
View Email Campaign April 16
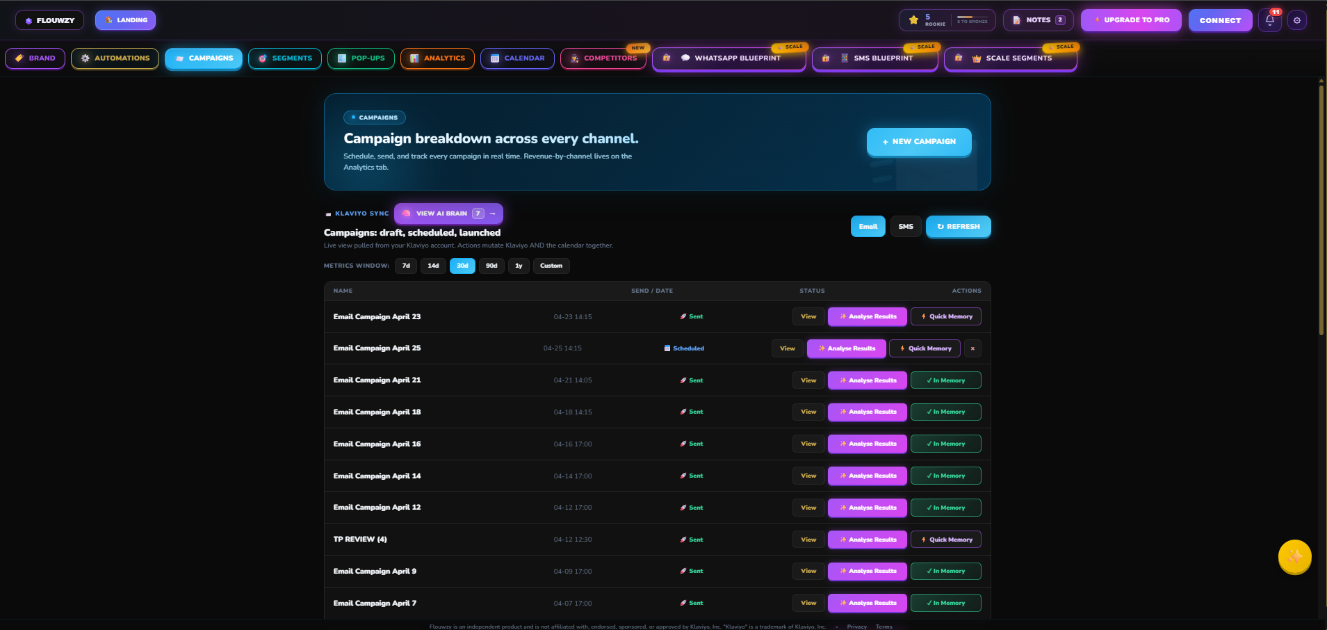(x=808, y=444)
